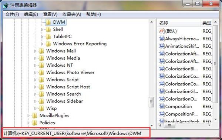Click the AnimationsShif... value icon
This screenshot has width=222, height=140.
click(162, 46)
